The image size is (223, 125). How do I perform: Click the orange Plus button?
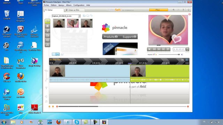159,10
